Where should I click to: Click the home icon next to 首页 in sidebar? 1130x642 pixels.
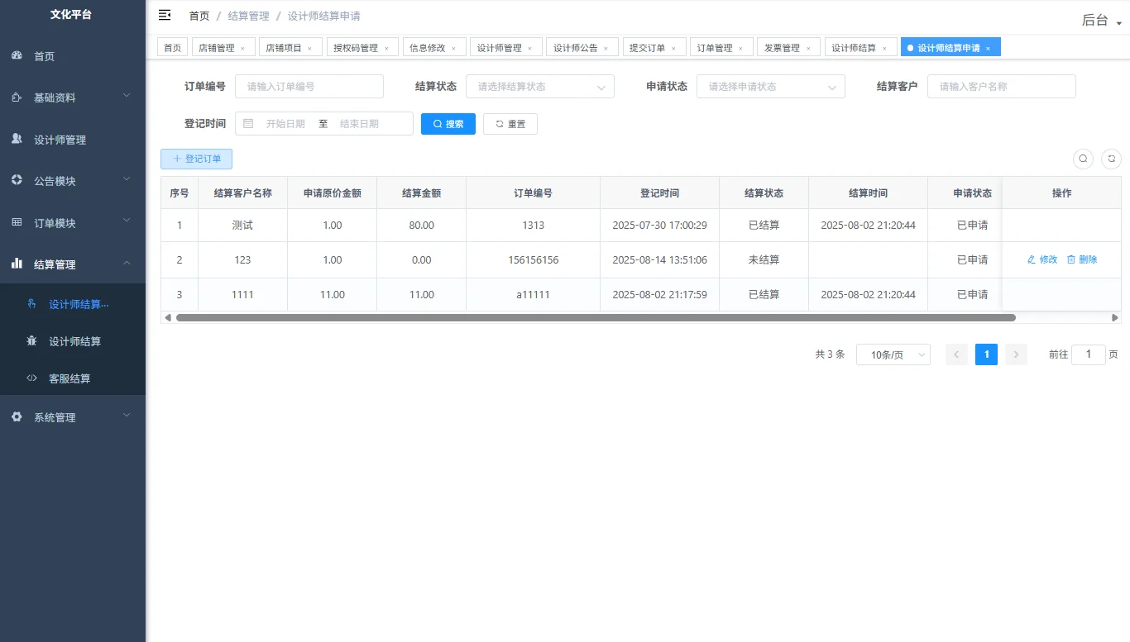click(x=18, y=55)
